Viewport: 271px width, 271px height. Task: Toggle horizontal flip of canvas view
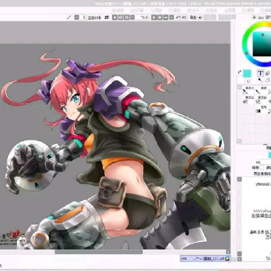point(107,18)
